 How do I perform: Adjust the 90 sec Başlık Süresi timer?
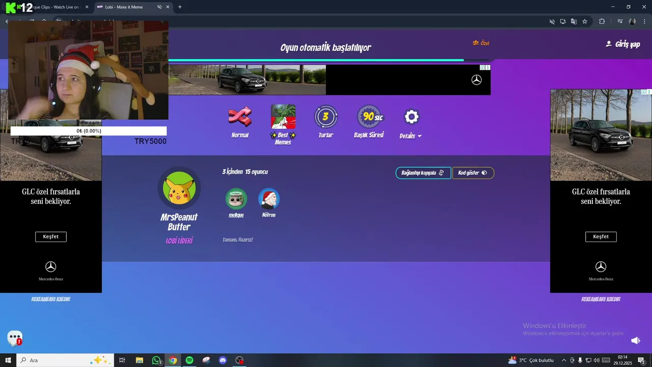point(369,117)
